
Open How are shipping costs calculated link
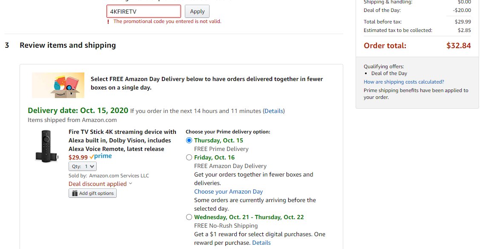[404, 82]
